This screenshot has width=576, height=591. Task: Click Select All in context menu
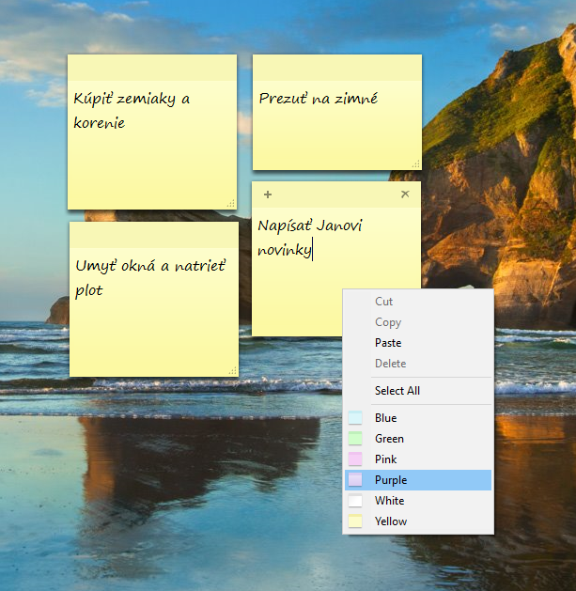418,391
